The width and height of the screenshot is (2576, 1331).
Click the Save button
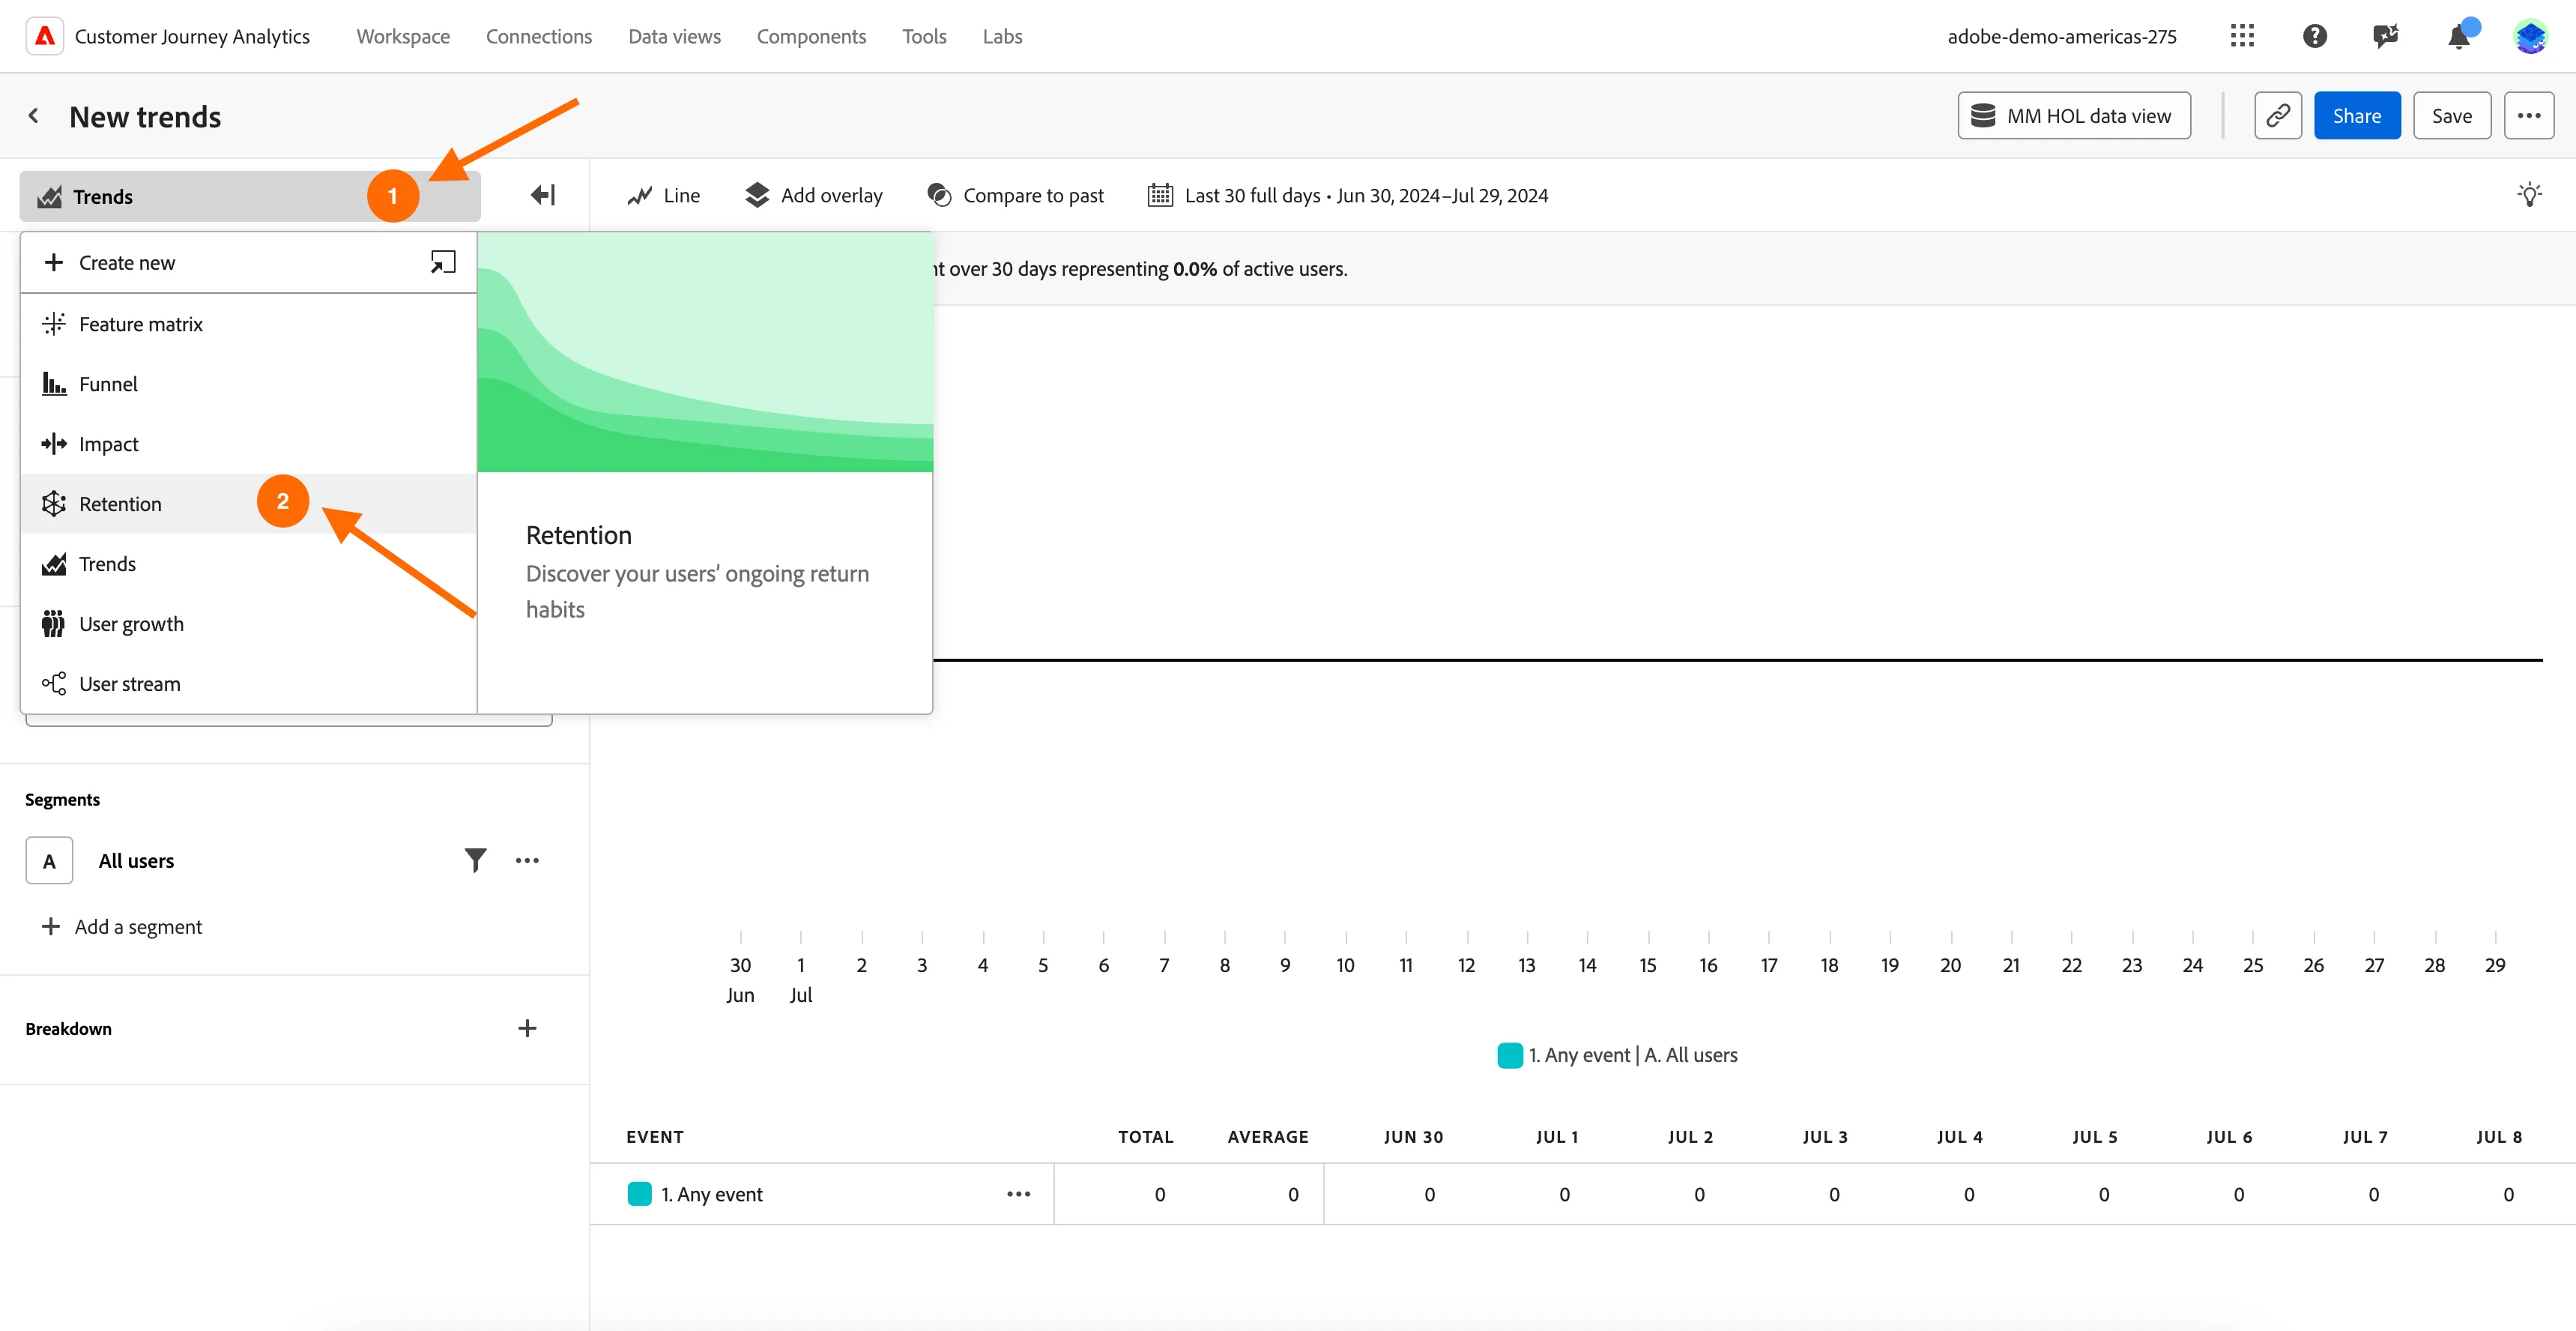click(x=2452, y=116)
